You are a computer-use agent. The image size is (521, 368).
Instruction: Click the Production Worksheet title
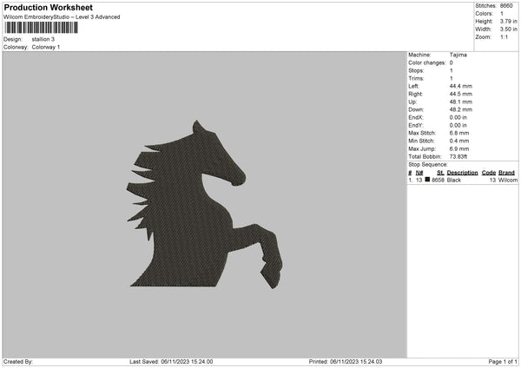[x=49, y=7]
